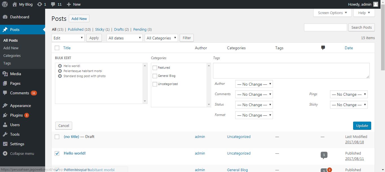
Task: Click the plus New icon in admin bar
Action: tap(69, 4)
